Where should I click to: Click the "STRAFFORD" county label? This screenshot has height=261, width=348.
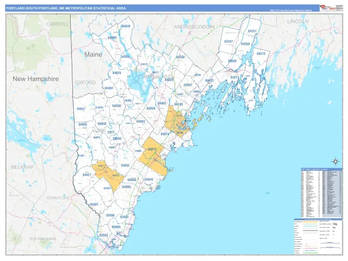(58, 198)
